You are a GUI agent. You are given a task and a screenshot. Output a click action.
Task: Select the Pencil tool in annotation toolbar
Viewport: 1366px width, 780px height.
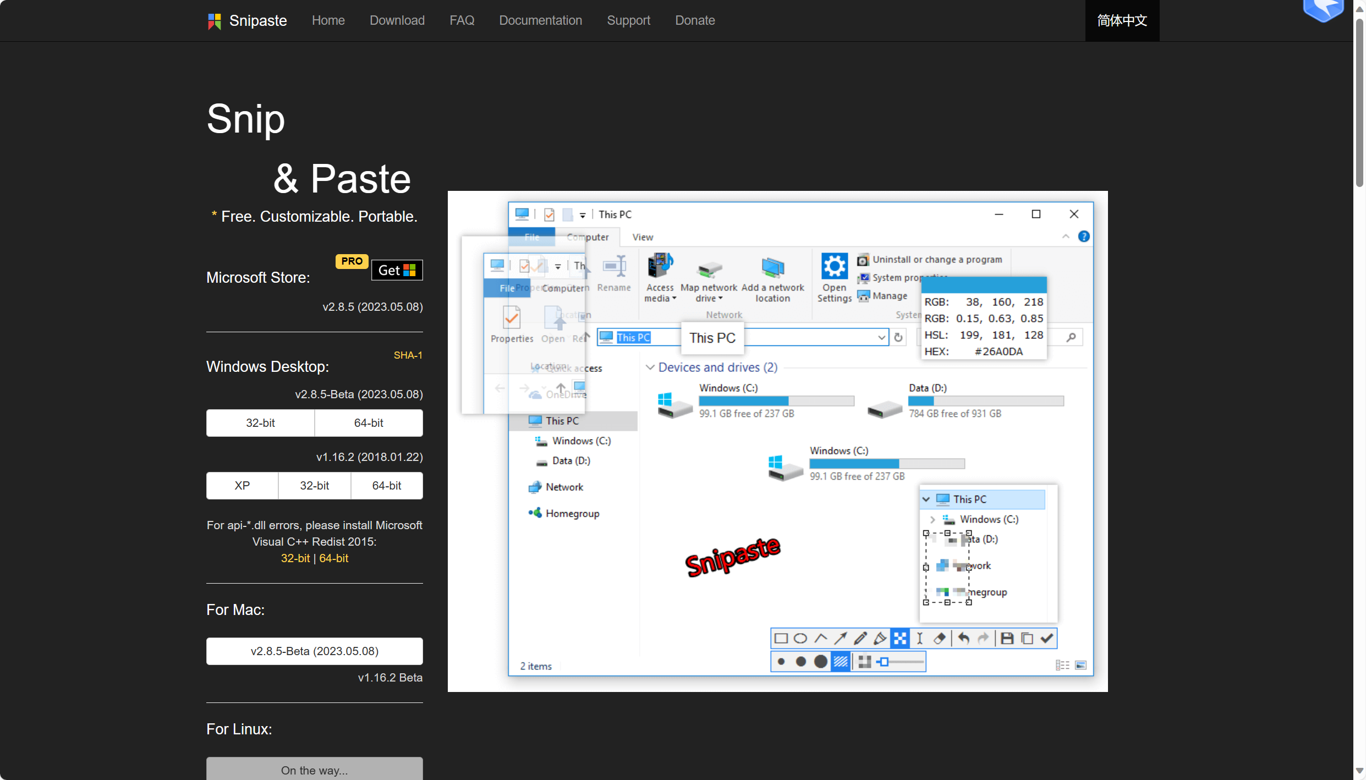(860, 638)
